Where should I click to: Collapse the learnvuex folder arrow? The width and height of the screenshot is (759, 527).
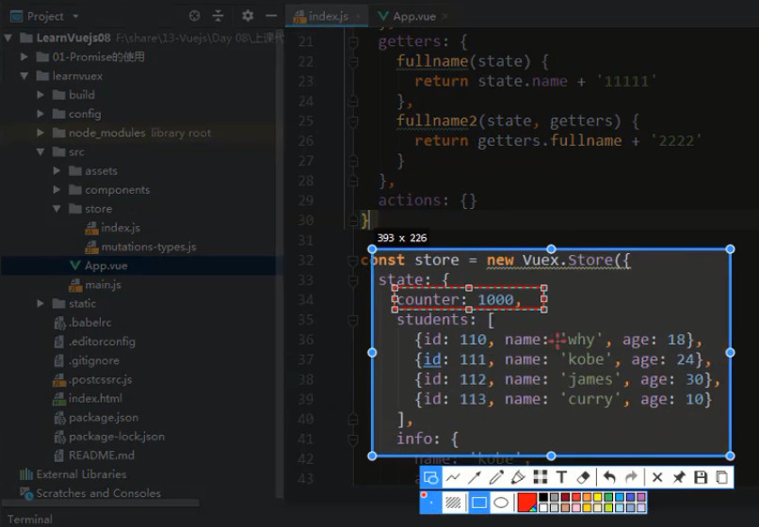click(x=24, y=76)
